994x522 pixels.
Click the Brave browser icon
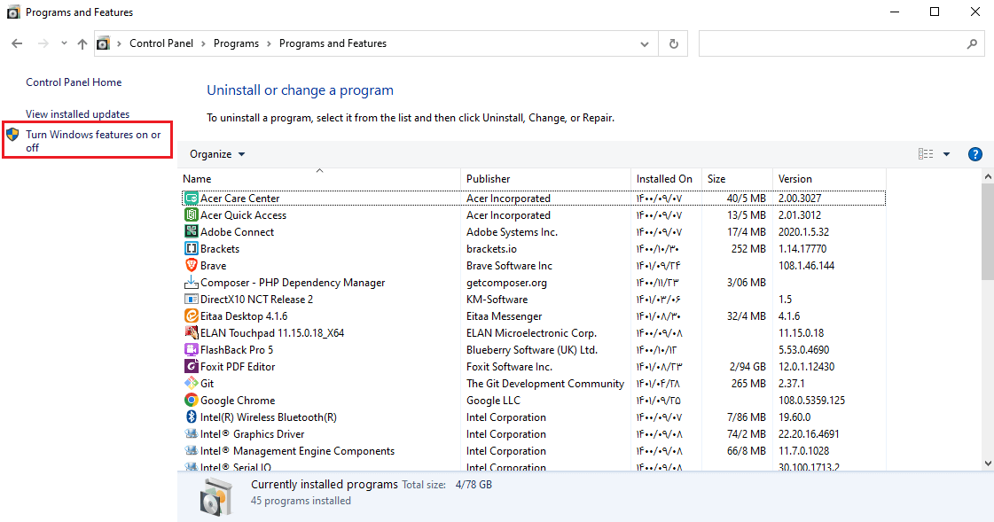(191, 266)
